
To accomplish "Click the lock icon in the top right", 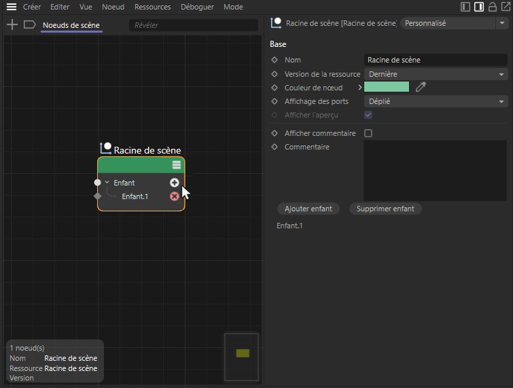I will click(x=493, y=7).
